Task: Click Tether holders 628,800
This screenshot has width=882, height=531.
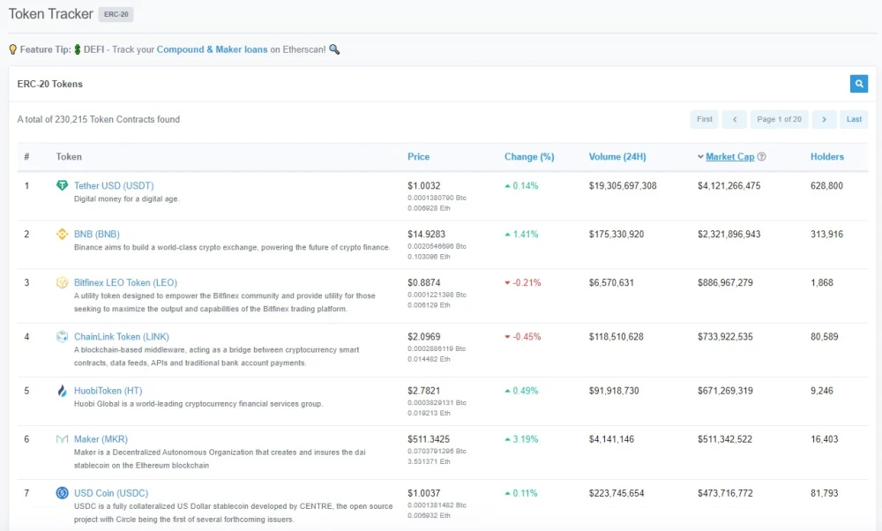Action: pyautogui.click(x=827, y=185)
